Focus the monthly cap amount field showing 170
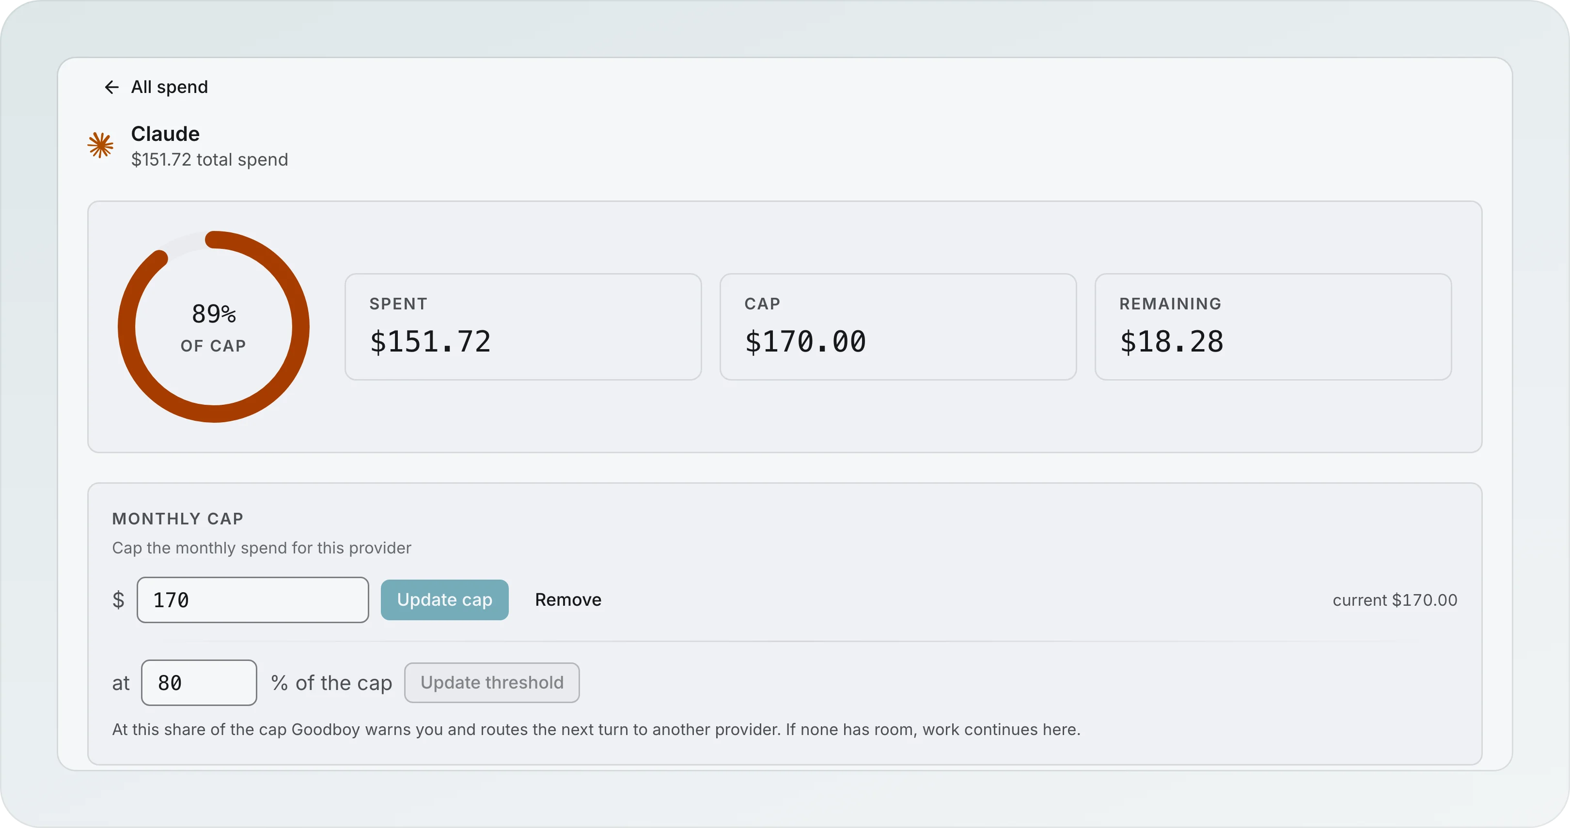 (252, 599)
